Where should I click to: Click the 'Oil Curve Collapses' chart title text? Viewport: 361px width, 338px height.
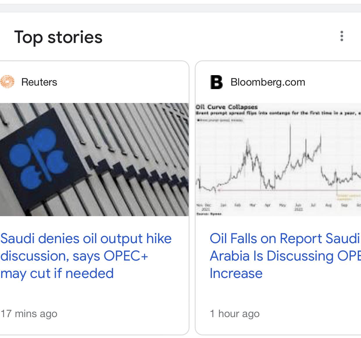pyautogui.click(x=227, y=107)
